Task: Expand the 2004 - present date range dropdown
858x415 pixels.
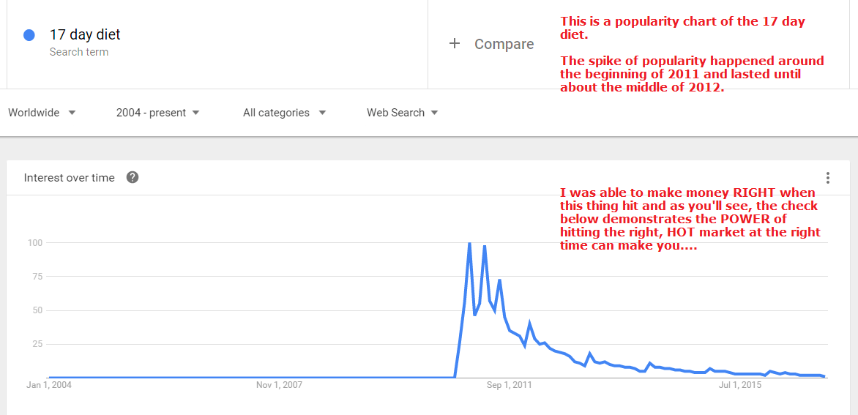Action: [x=157, y=113]
